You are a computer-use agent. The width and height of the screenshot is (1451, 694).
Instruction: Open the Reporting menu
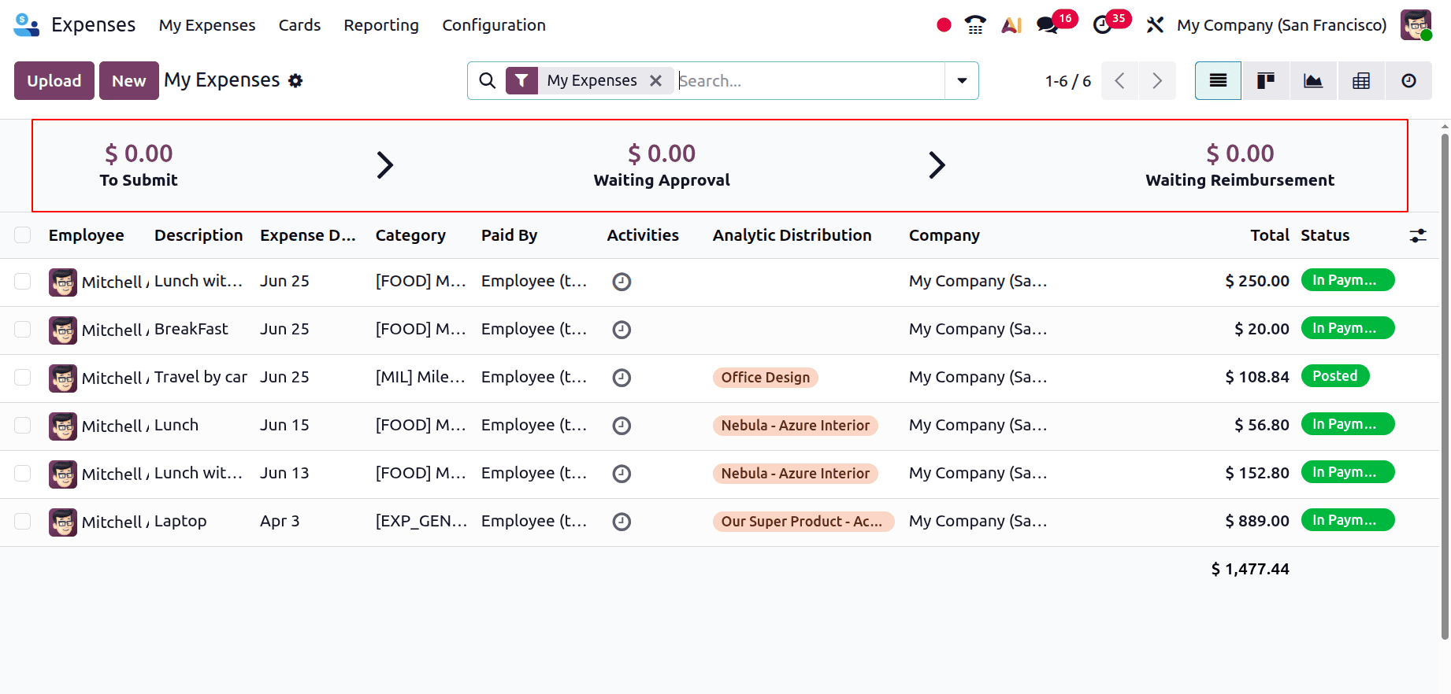[381, 25]
